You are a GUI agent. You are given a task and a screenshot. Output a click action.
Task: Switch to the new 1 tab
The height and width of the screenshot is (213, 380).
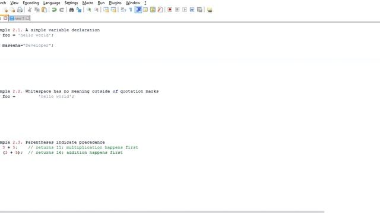tap(20, 18)
